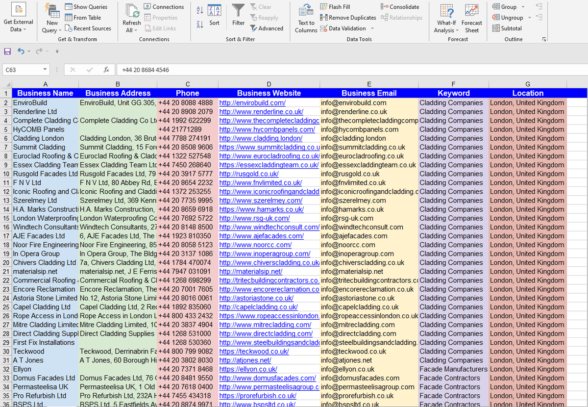Select the Ellyon business name cell

pos(45,369)
